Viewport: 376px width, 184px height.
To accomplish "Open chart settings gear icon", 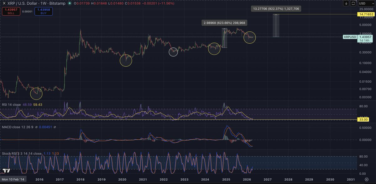I will [x=367, y=180].
